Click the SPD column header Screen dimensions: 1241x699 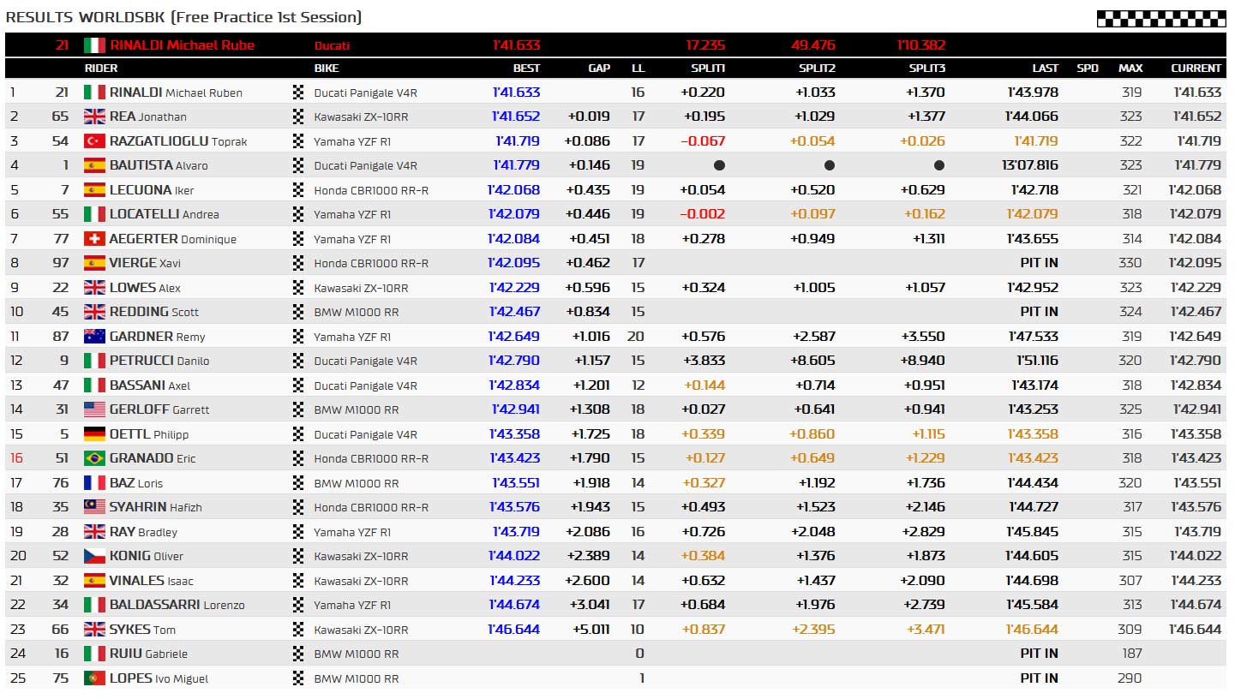coord(1088,69)
